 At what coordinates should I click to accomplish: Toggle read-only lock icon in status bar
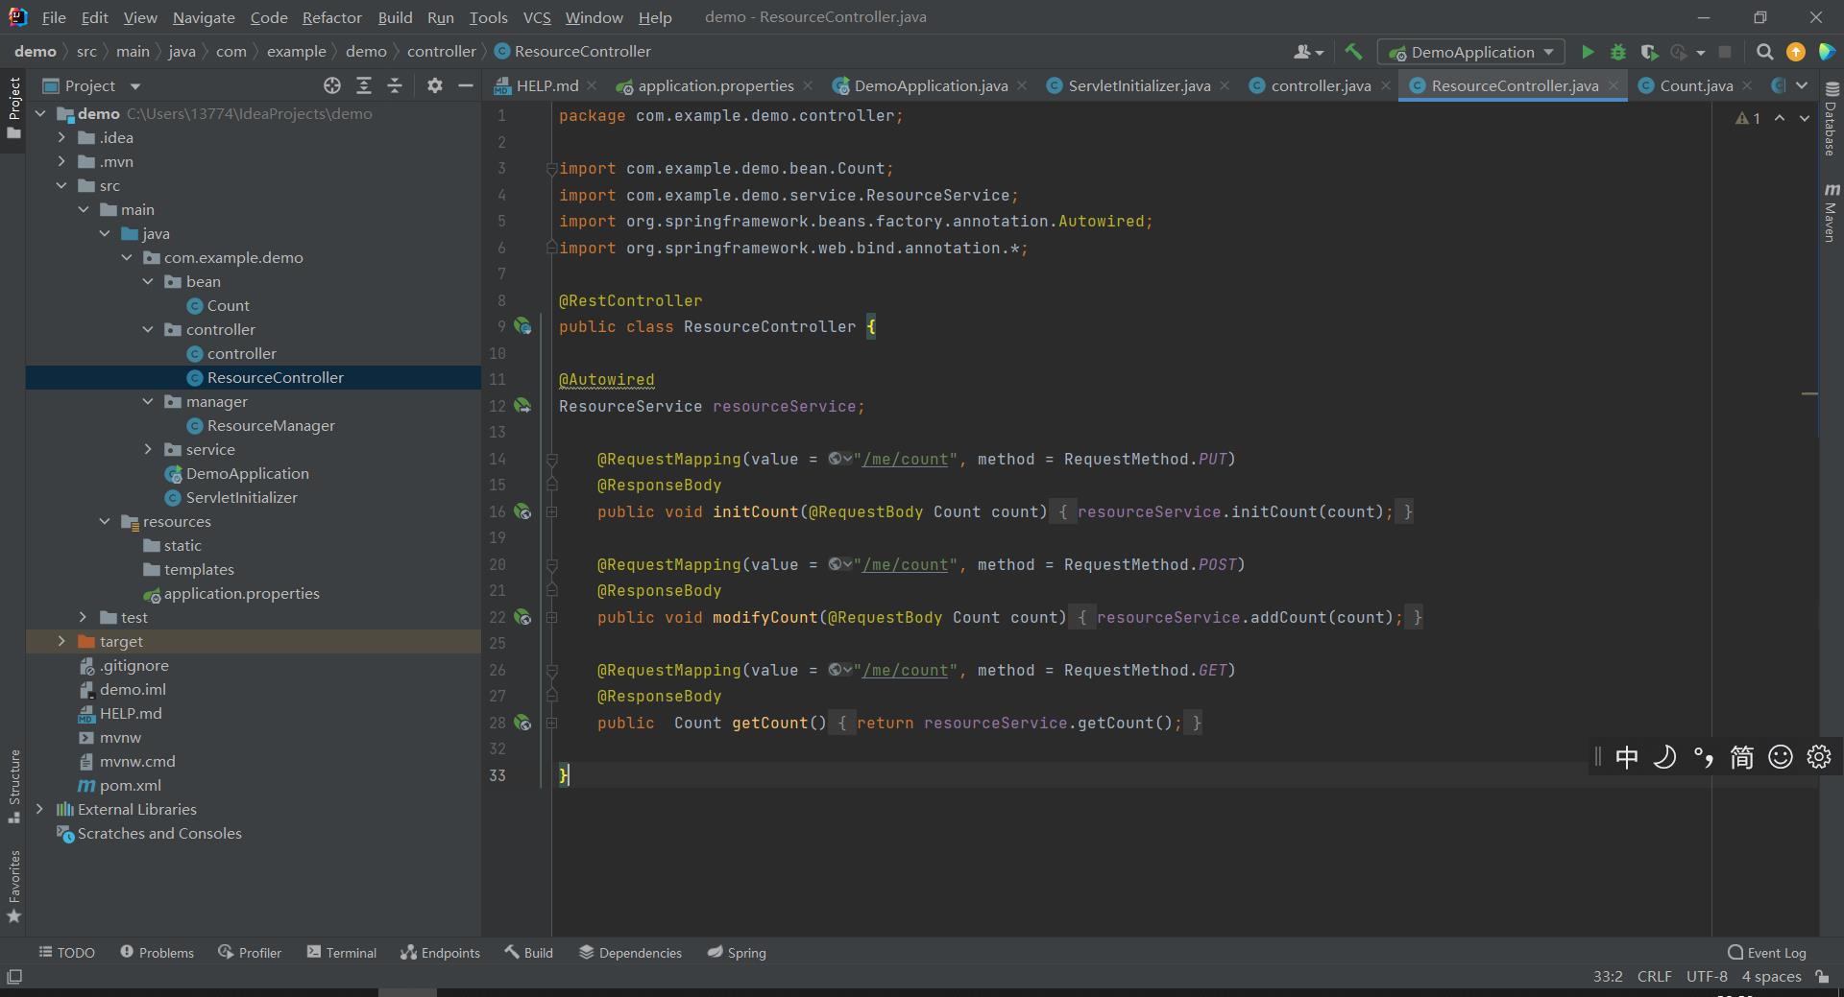1822,976
